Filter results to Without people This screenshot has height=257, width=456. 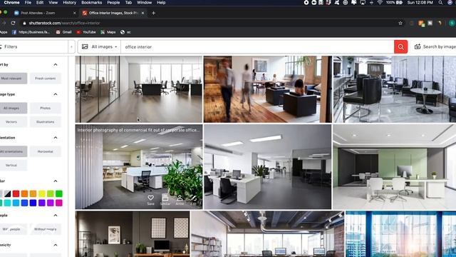46,229
